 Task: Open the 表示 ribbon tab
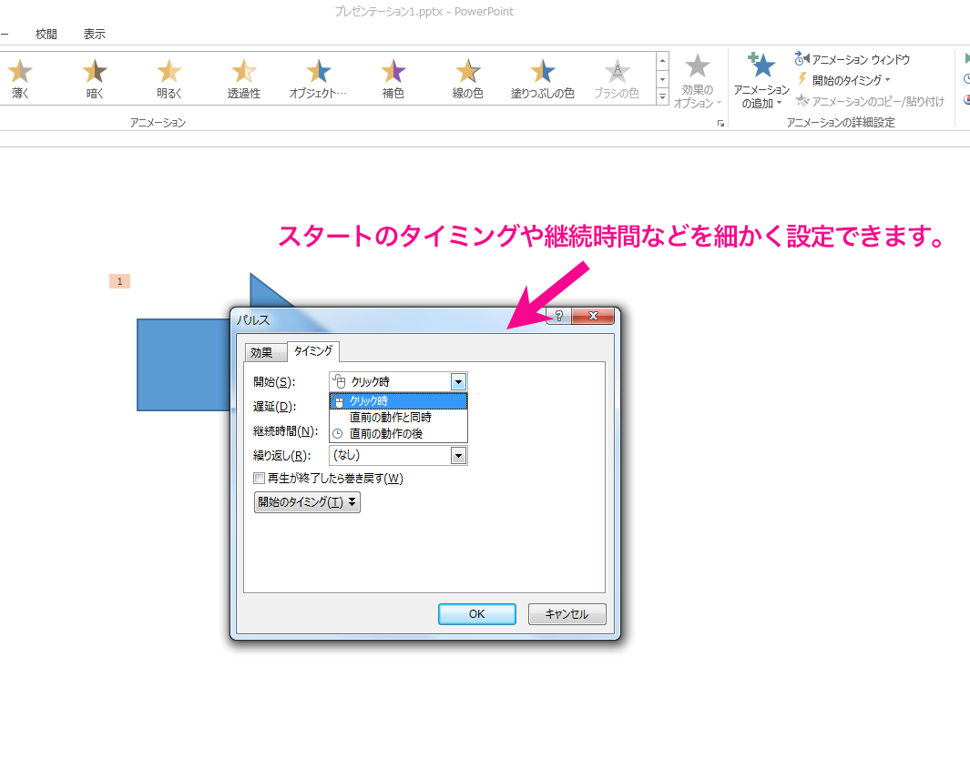(x=94, y=34)
